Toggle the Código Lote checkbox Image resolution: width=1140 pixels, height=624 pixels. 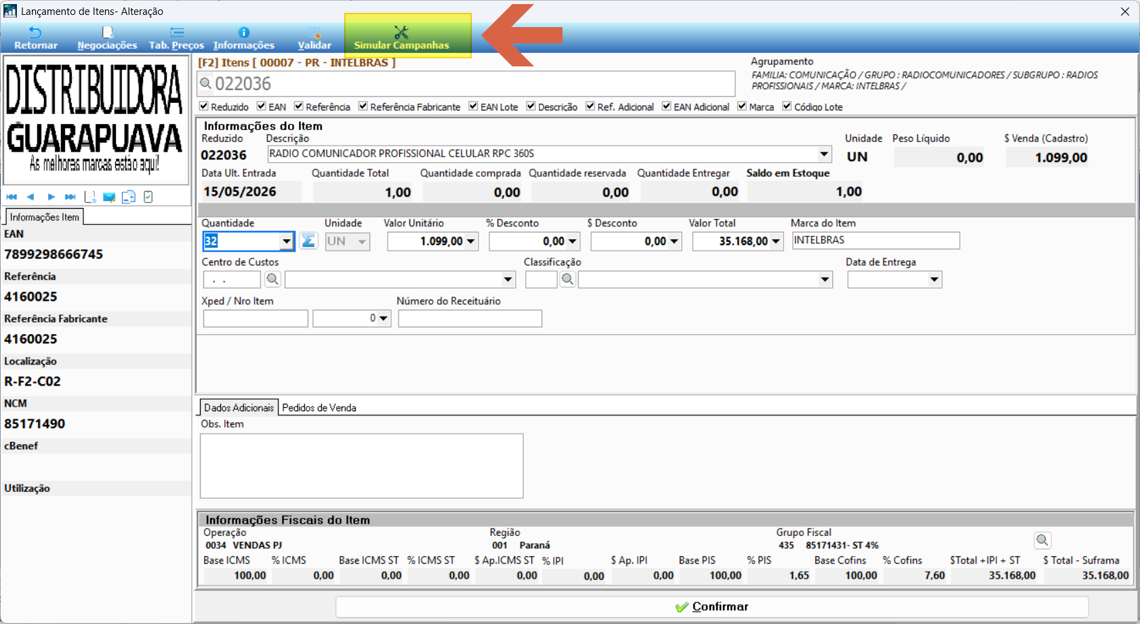[x=787, y=106]
